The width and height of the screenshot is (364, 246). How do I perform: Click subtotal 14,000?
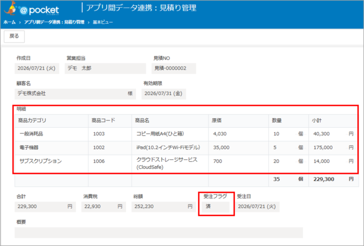[x=321, y=161]
